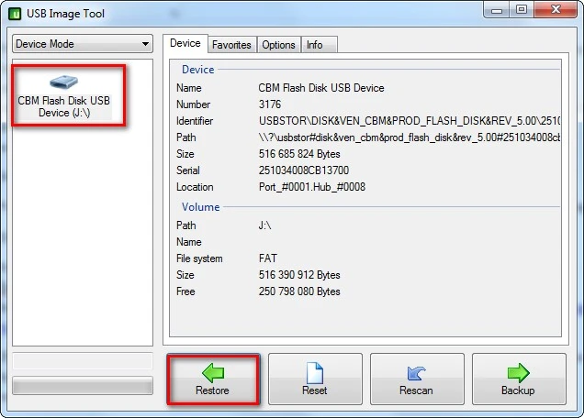This screenshot has height=418, width=584.
Task: Maximize the USB Image Tool window
Action: click(522, 10)
